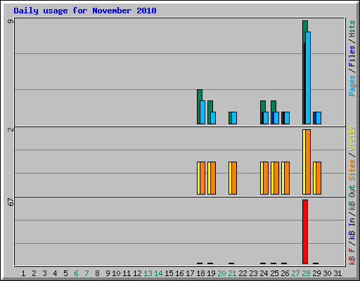This screenshot has height=281, width=360.
Task: Select the cyan Pages bar for day 26
Action: 287,118
